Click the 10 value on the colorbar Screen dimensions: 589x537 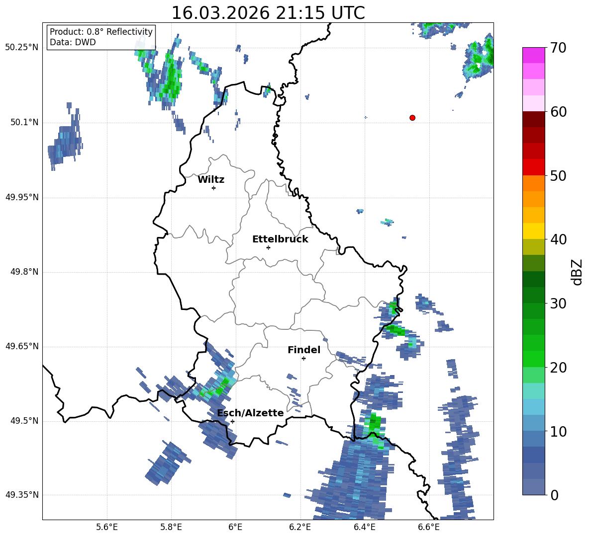tap(558, 431)
